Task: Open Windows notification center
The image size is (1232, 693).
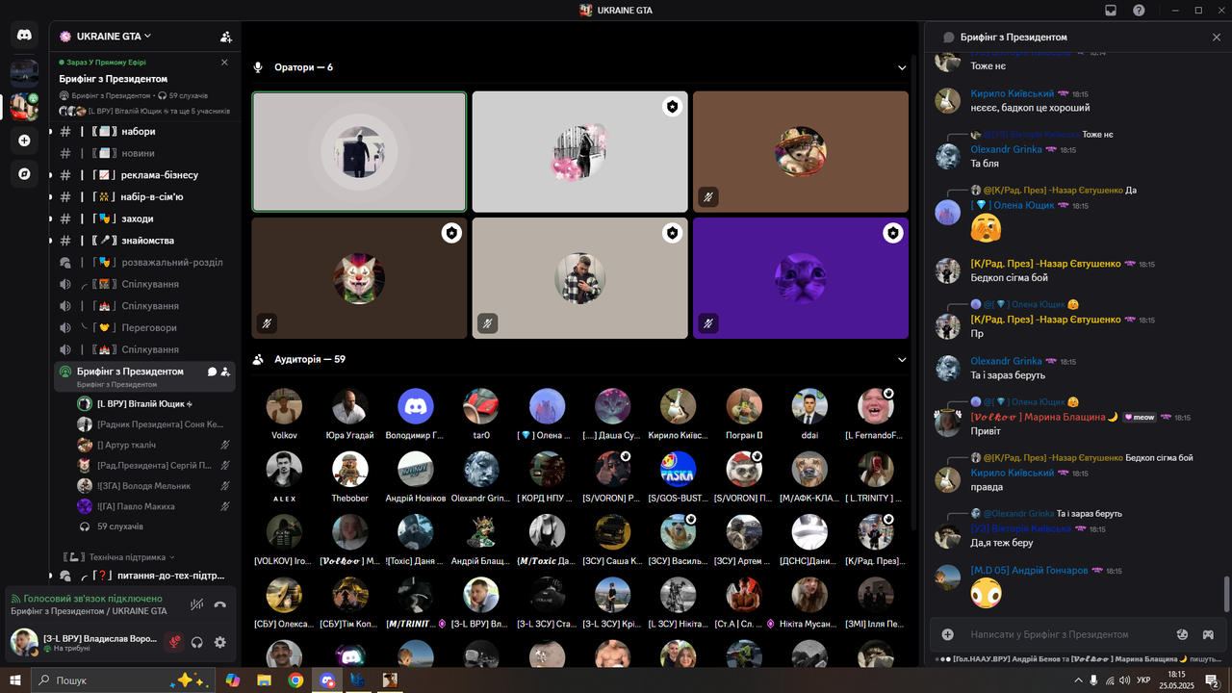Action: pyautogui.click(x=1212, y=680)
